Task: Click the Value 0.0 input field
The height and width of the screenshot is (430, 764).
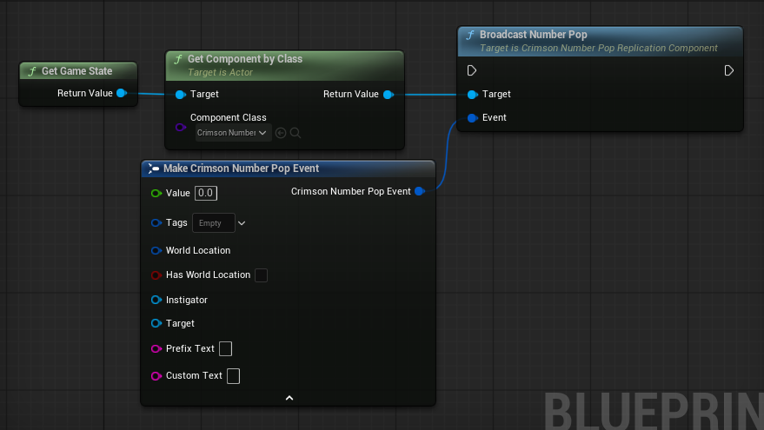Action: click(206, 194)
